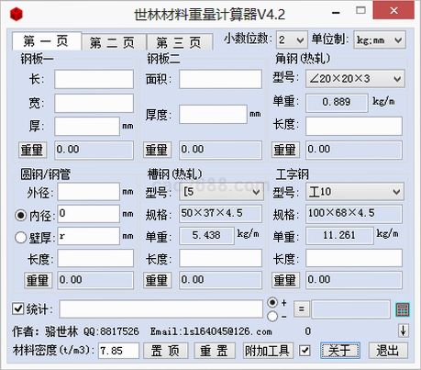Toggle the 统计 checkbox
The image size is (421, 370).
[18, 308]
